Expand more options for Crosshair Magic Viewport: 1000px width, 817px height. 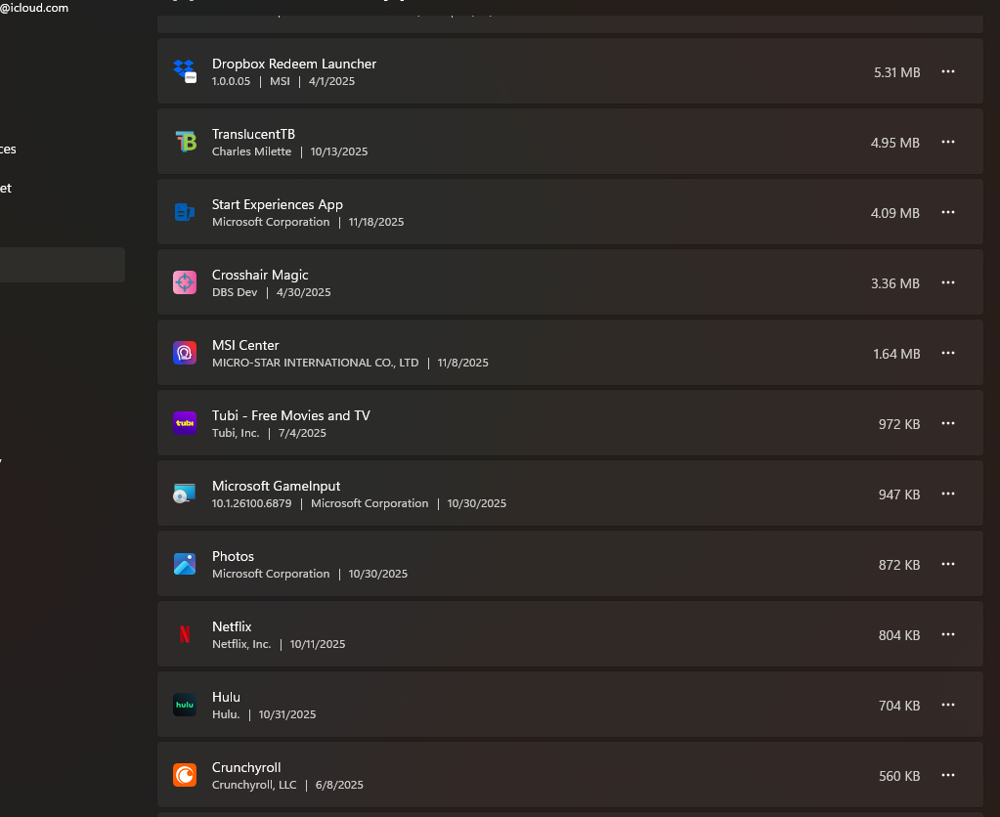coord(947,282)
